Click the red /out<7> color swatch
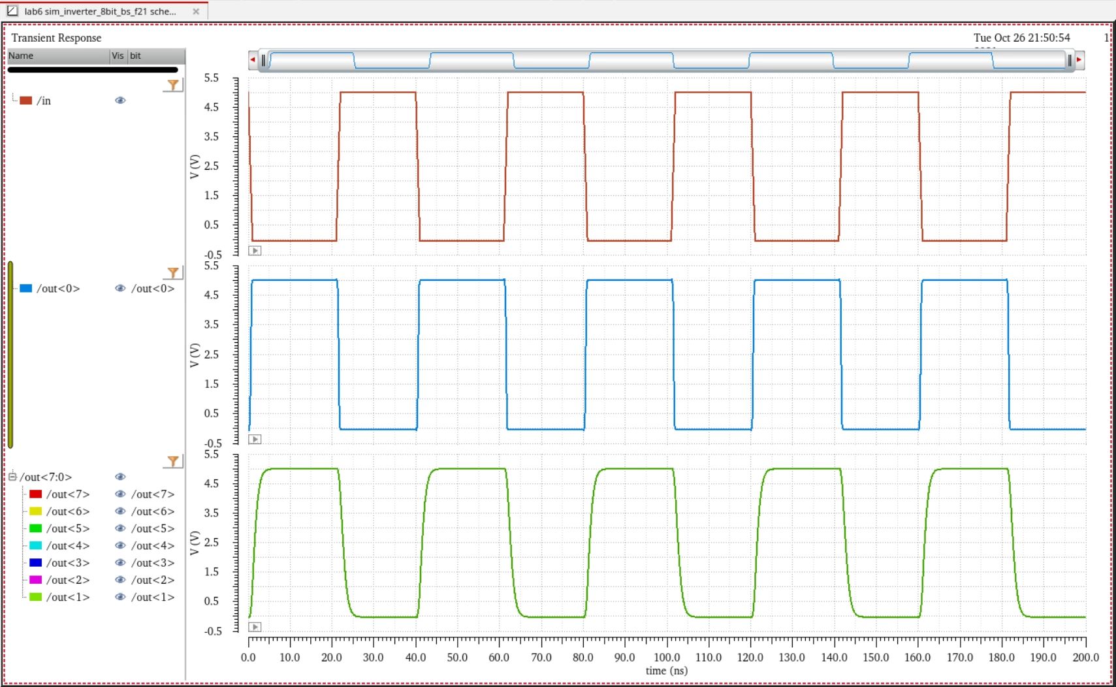Screen dimensions: 1116x687 [x=36, y=494]
